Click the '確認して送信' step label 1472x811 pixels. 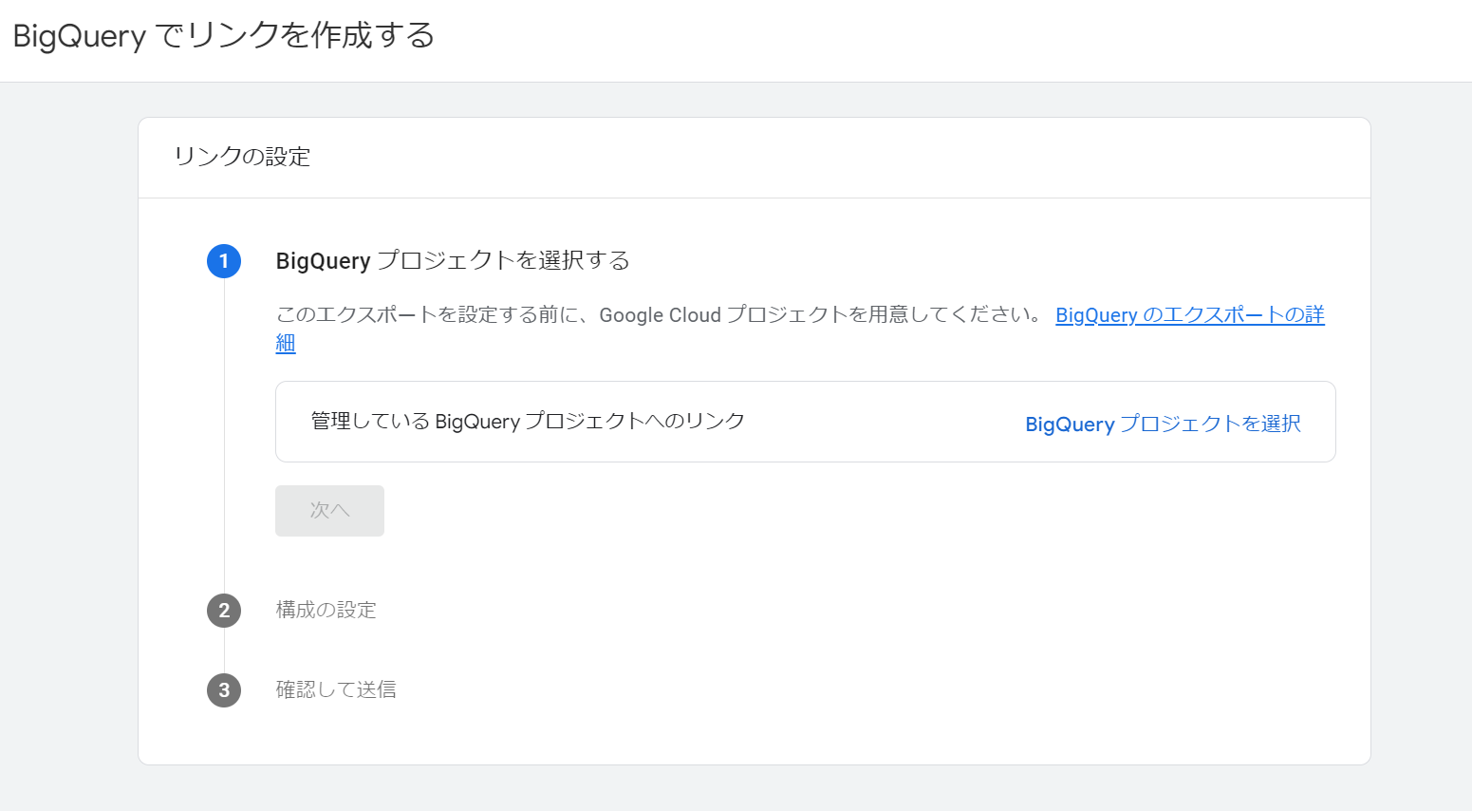point(336,689)
